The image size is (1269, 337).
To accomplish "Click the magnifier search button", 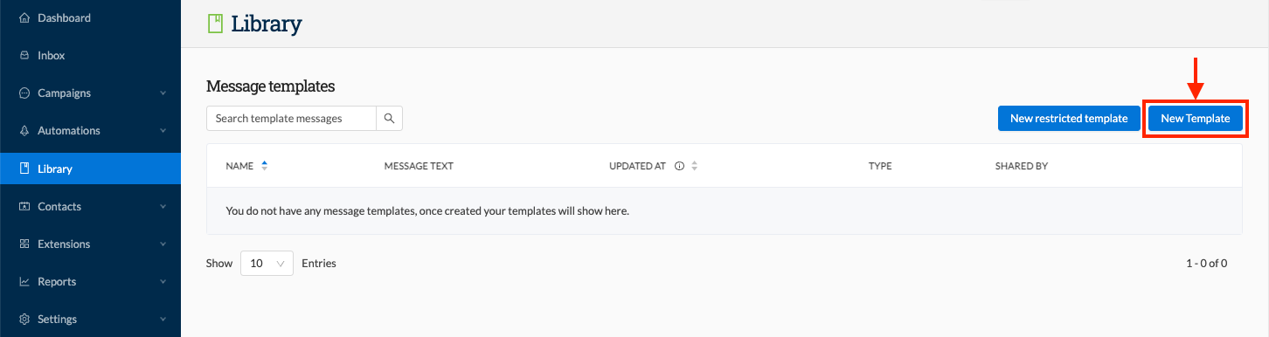I will tap(390, 119).
